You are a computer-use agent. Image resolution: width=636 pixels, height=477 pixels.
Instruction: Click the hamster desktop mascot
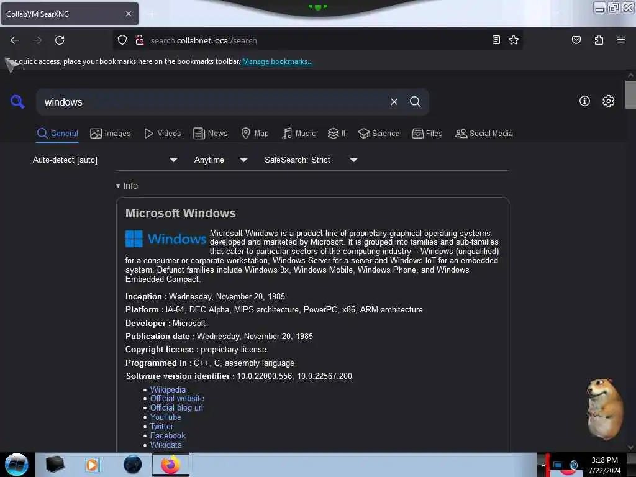point(604,409)
